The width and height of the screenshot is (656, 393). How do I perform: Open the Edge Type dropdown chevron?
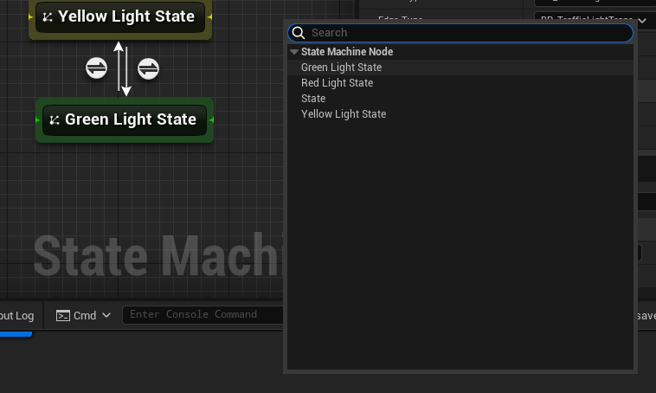pos(643,20)
